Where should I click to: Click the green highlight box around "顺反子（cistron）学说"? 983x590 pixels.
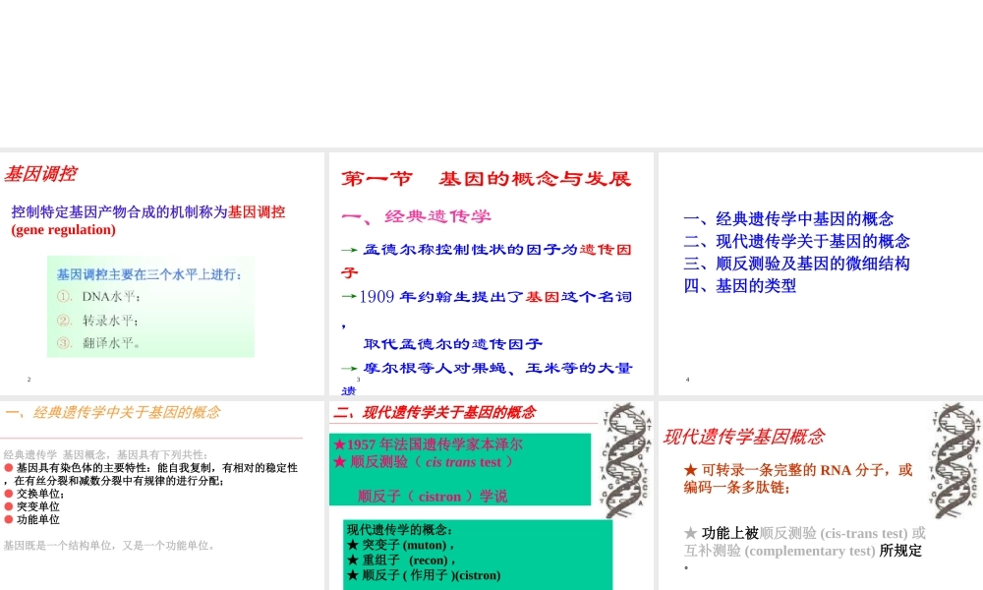point(461,470)
